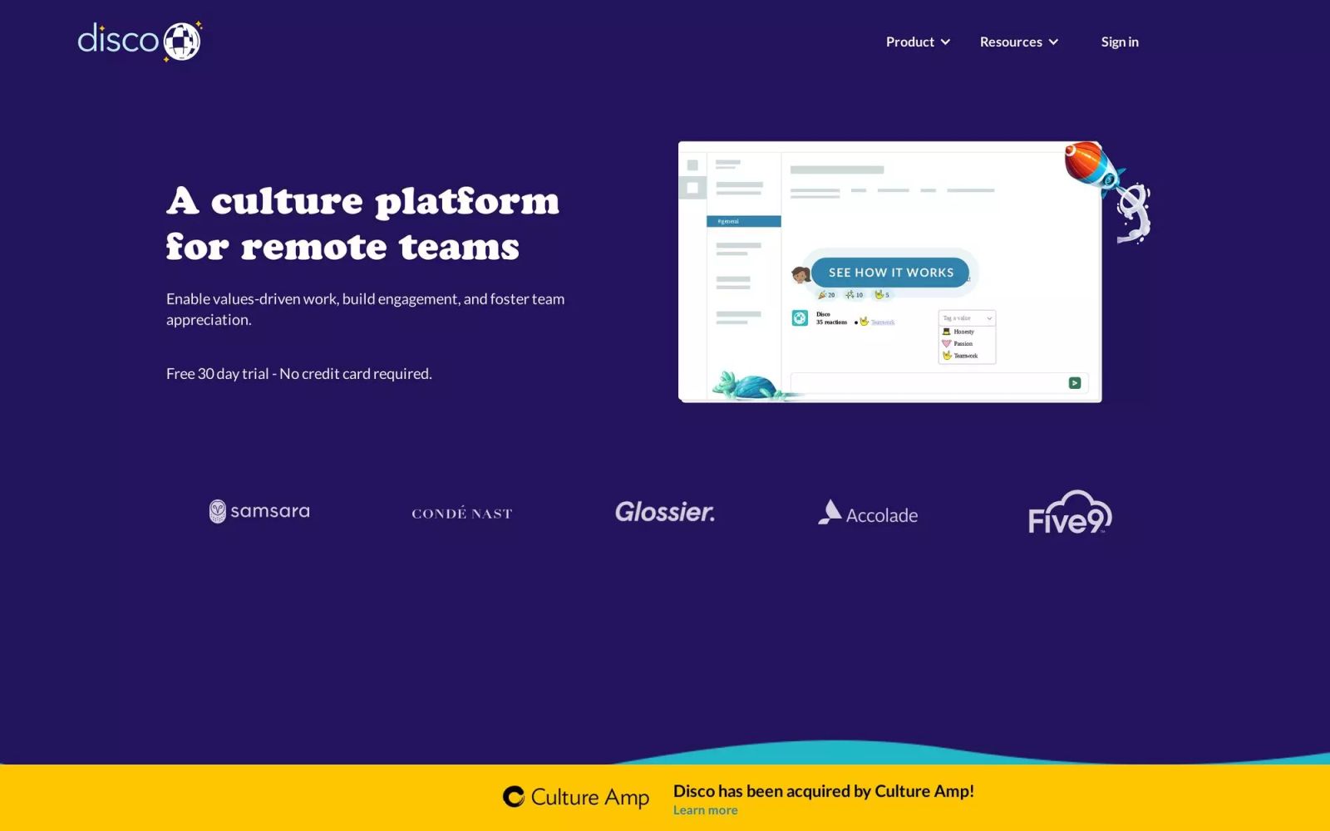
Task: Open the Resources menu
Action: click(x=1019, y=42)
